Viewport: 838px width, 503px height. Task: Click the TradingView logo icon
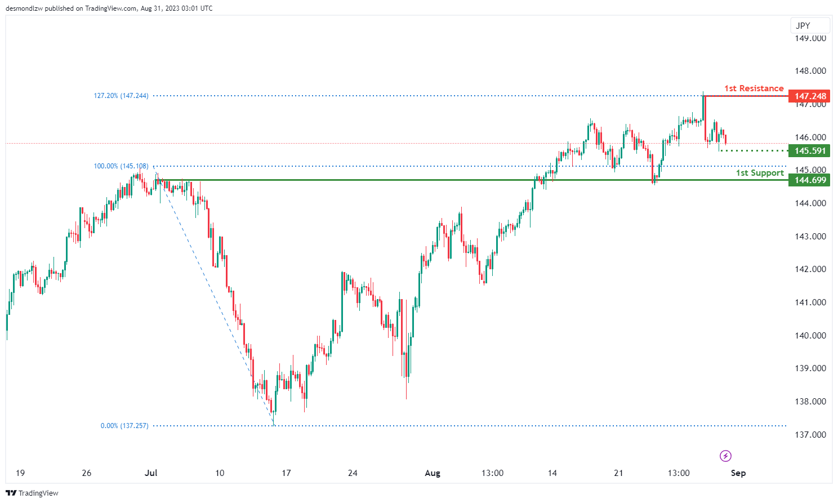point(11,493)
